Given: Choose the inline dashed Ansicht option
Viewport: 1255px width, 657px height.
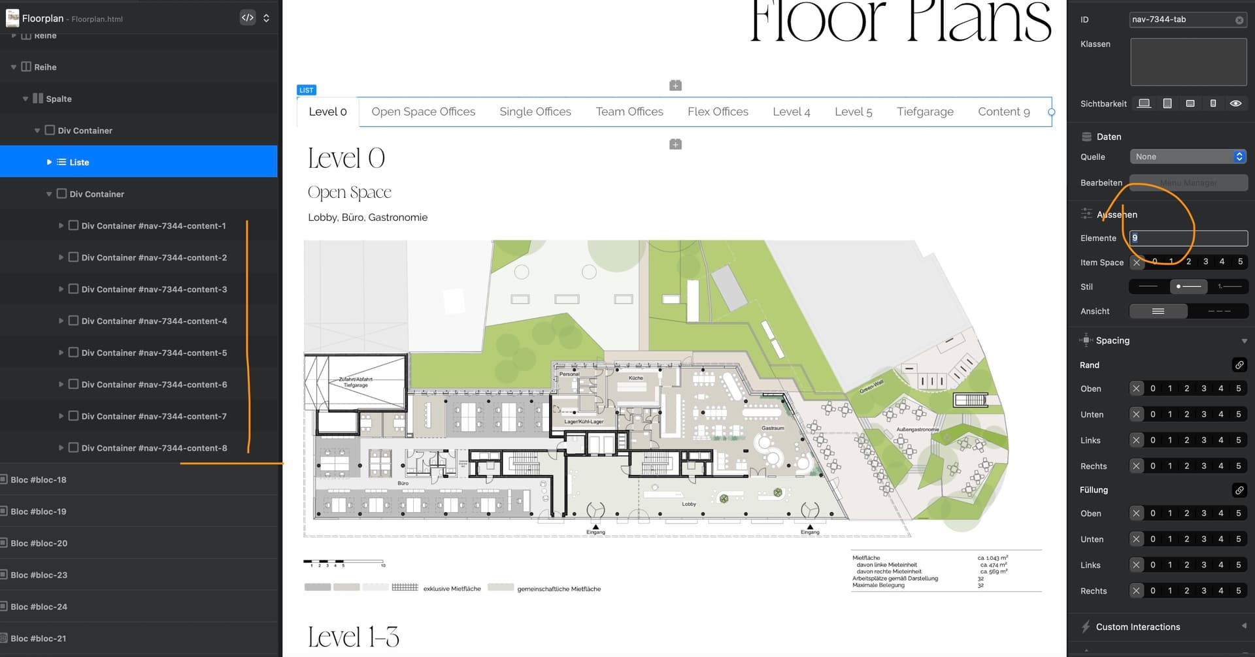Looking at the screenshot, I should tap(1218, 312).
